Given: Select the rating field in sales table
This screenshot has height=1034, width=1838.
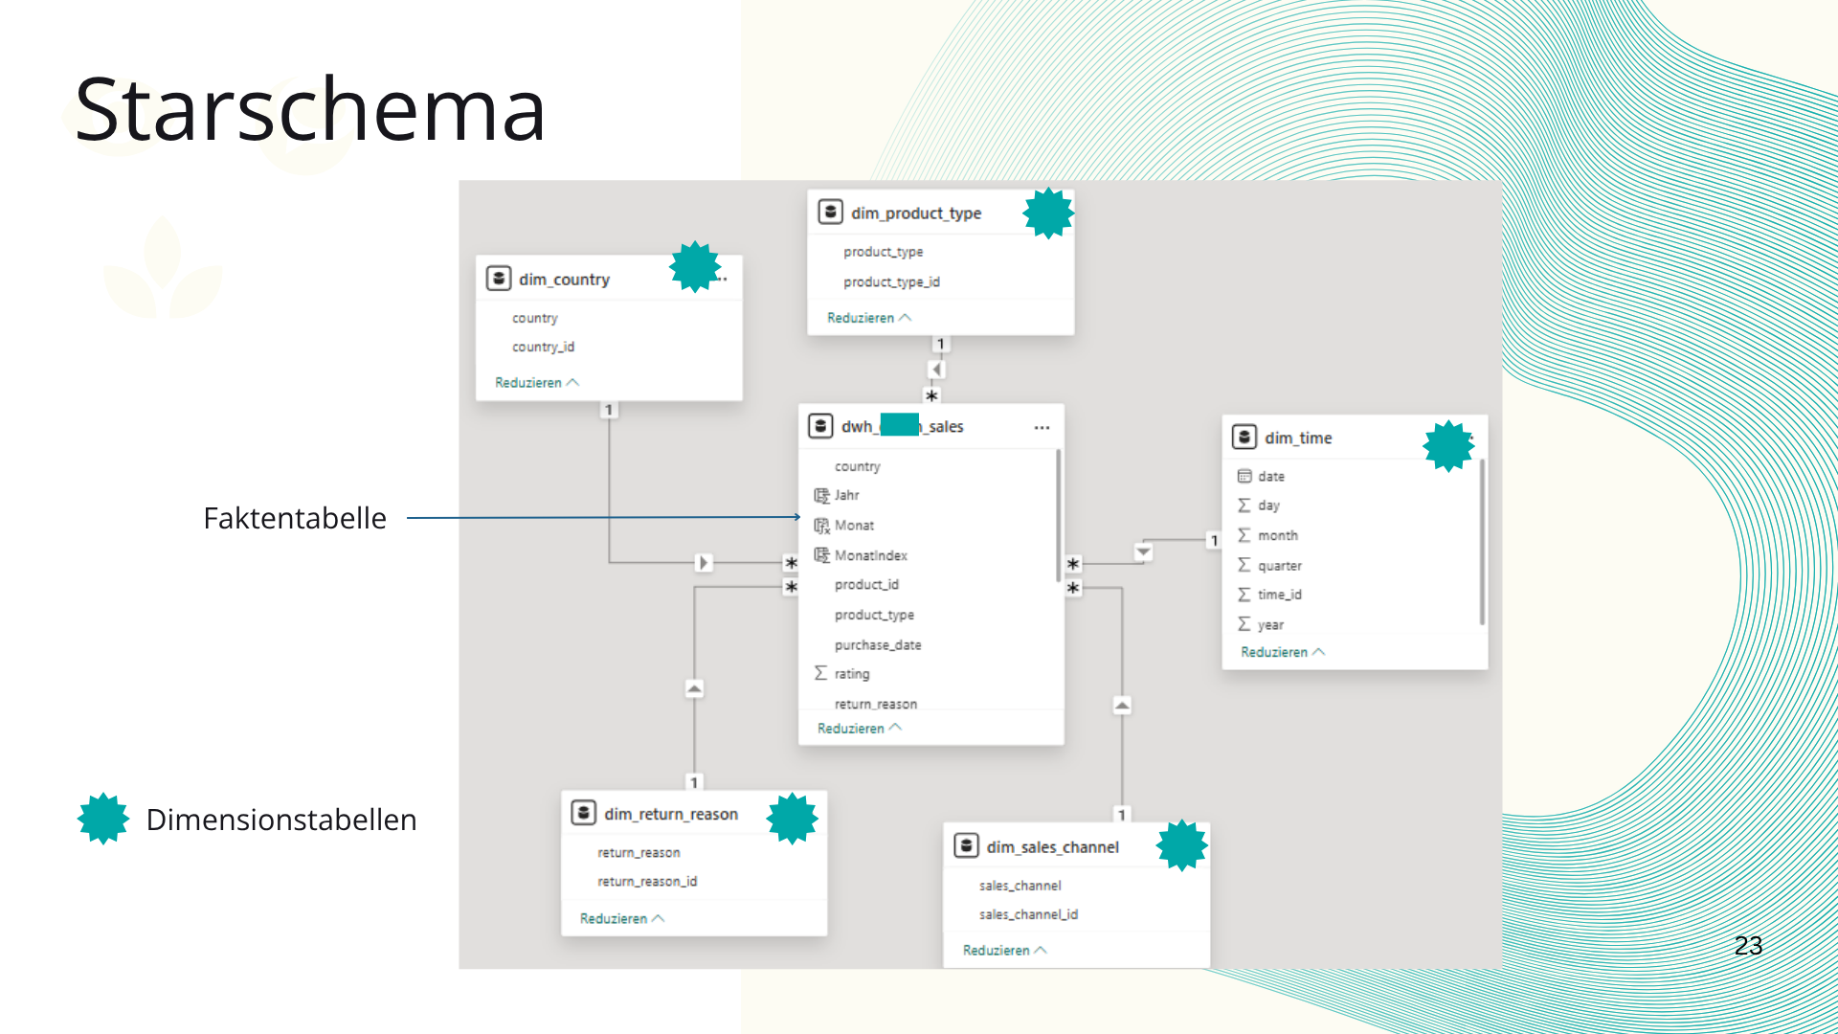Looking at the screenshot, I should point(851,674).
